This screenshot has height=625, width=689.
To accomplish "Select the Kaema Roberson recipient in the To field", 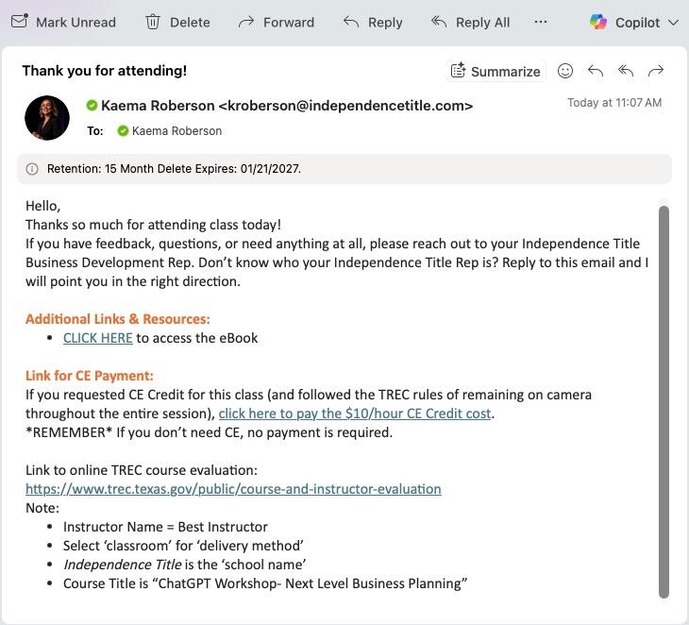I will [176, 131].
